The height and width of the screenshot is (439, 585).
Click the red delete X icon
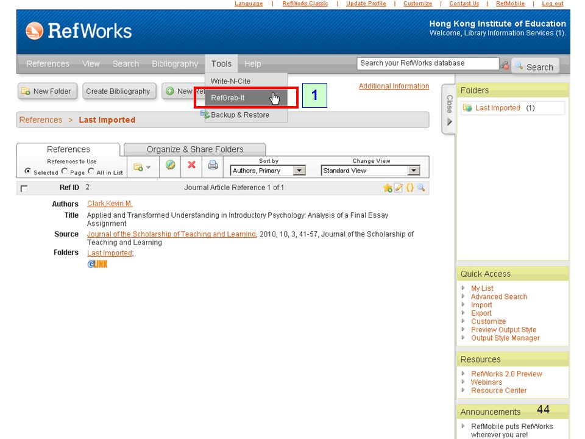click(192, 165)
